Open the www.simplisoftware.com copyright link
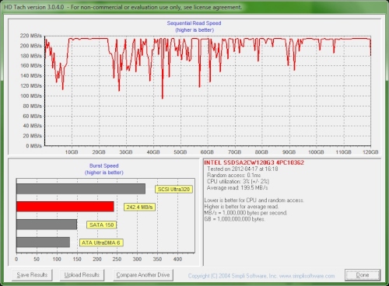Screen dimensions: 389x286 [x=307, y=276]
